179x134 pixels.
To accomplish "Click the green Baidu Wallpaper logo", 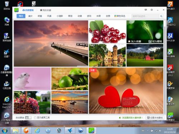I will click(16, 10).
